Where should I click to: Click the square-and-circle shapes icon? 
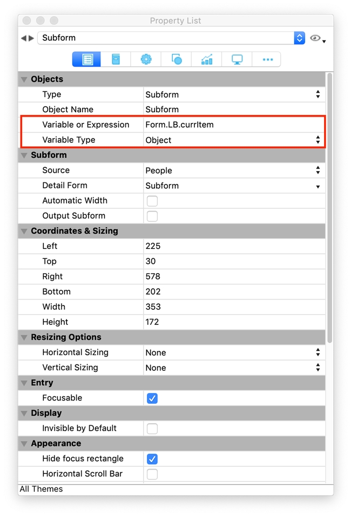click(x=177, y=59)
